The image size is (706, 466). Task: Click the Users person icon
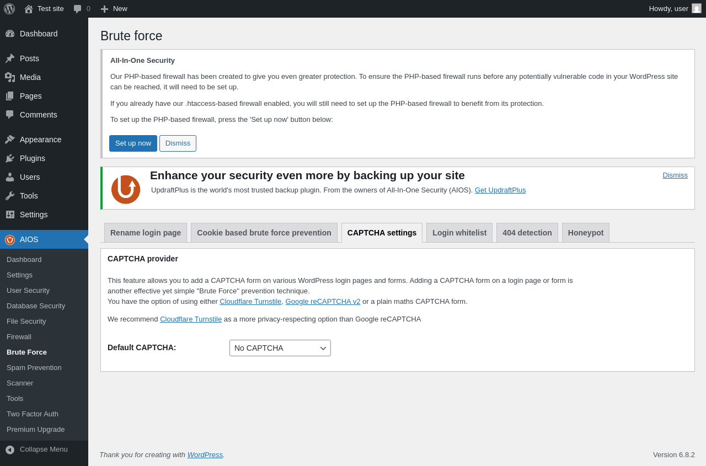[10, 177]
